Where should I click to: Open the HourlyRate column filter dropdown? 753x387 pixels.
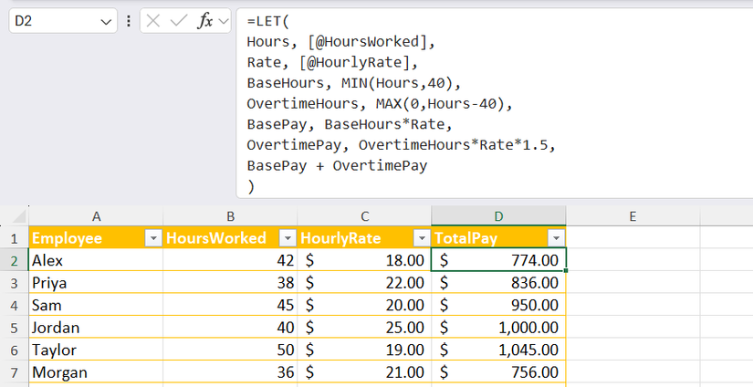pyautogui.click(x=422, y=237)
